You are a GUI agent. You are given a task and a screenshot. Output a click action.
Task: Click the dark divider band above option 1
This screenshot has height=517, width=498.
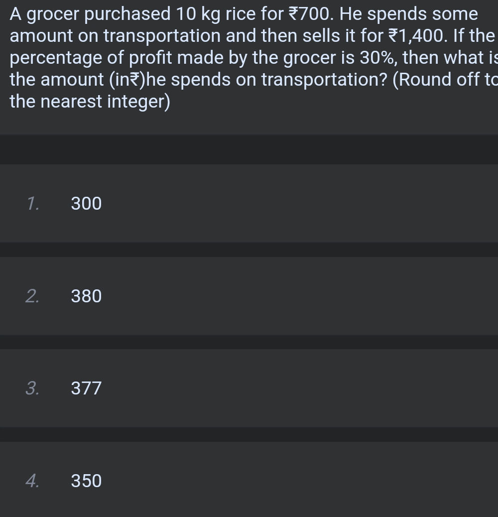(x=249, y=149)
